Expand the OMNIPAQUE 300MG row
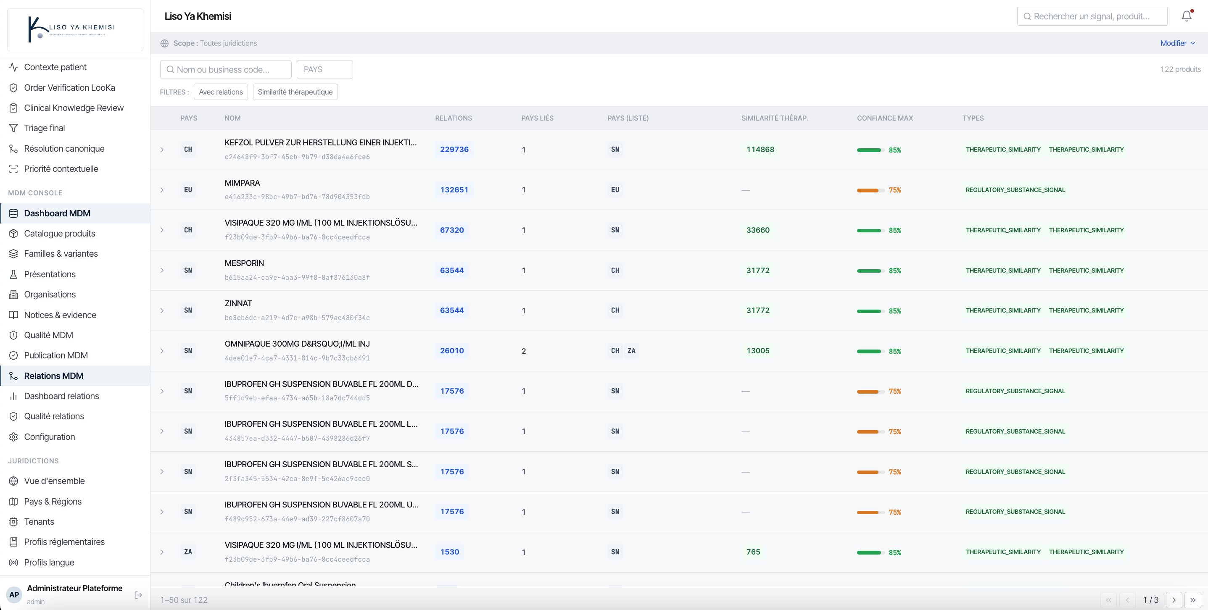Viewport: 1208px width, 610px height. tap(162, 351)
